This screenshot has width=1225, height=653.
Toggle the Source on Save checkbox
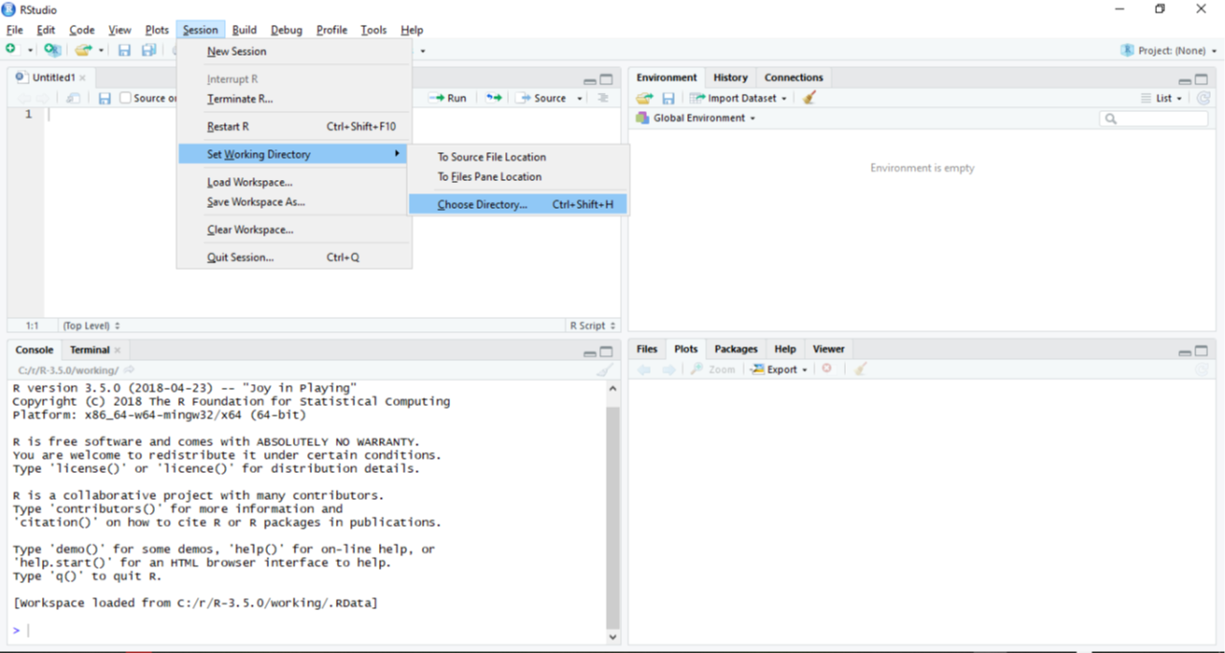click(x=125, y=98)
